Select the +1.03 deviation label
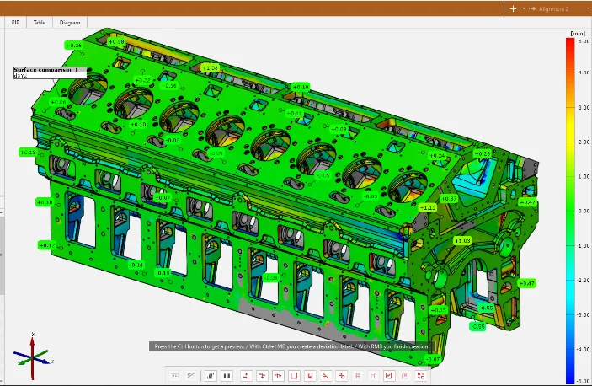 click(x=462, y=240)
